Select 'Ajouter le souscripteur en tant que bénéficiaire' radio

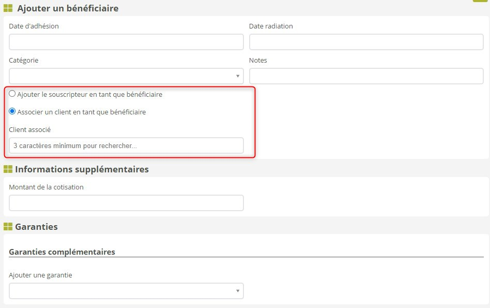coord(12,94)
